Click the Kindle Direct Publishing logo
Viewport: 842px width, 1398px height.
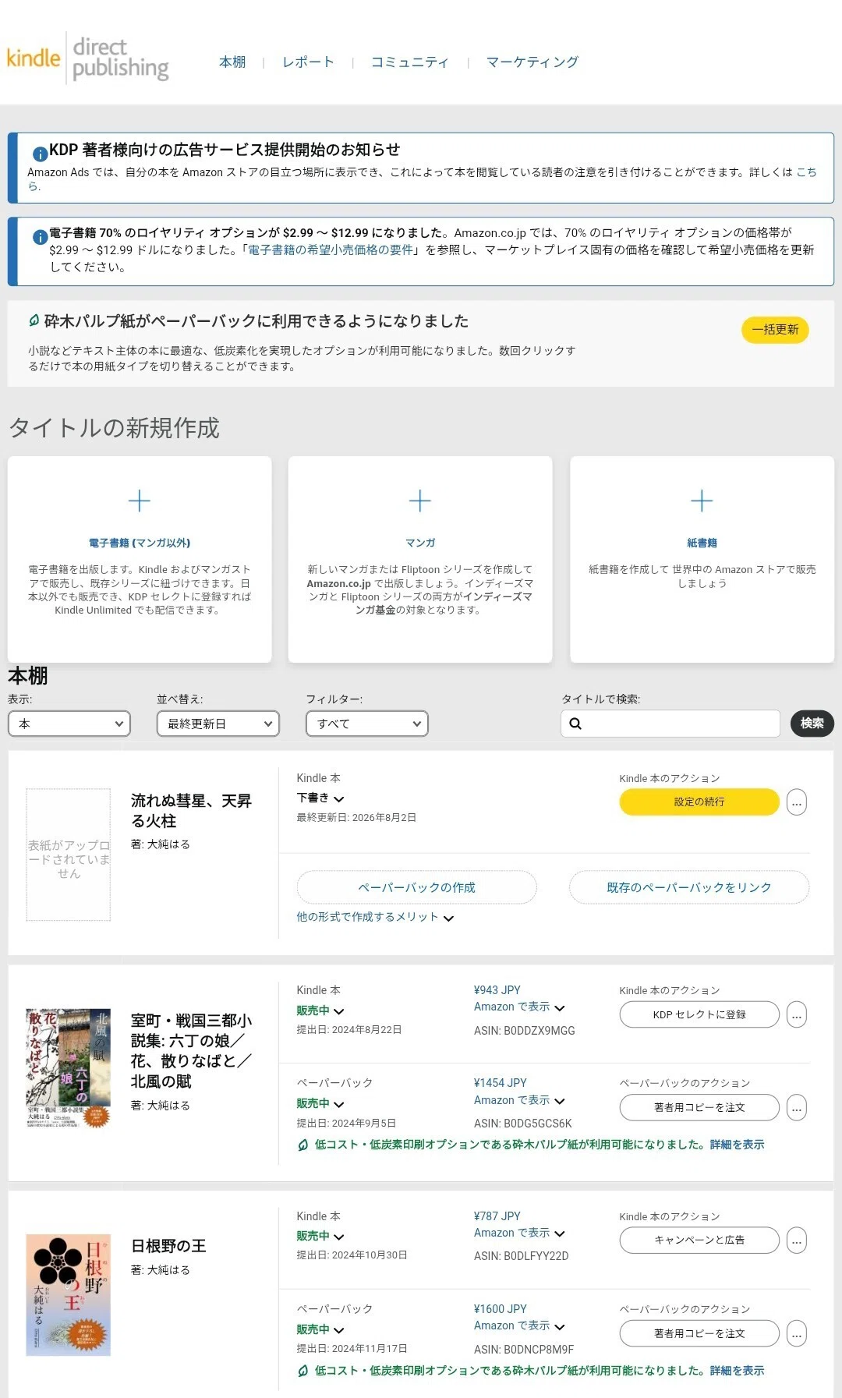pyautogui.click(x=87, y=58)
